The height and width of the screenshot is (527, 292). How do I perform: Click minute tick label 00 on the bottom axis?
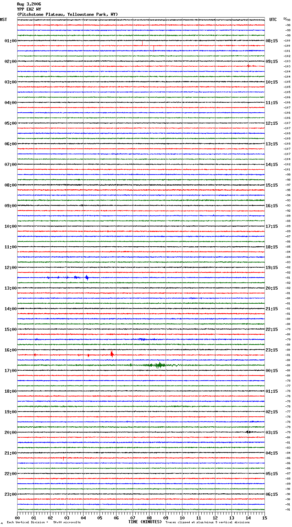pyautogui.click(x=18, y=517)
